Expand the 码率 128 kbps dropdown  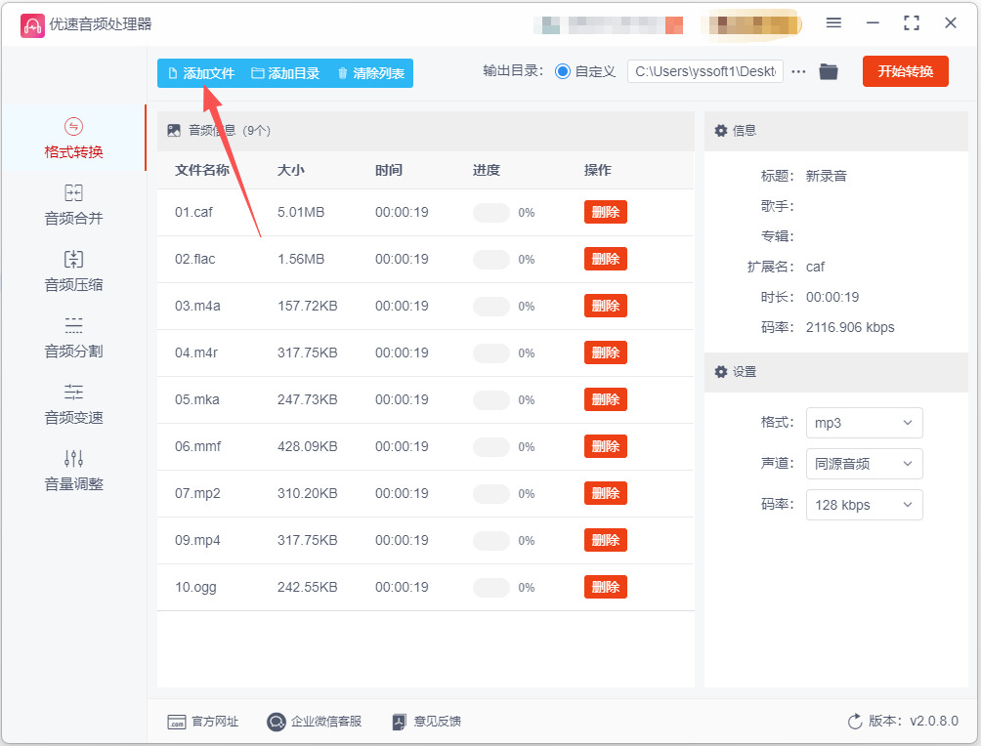[x=864, y=505]
